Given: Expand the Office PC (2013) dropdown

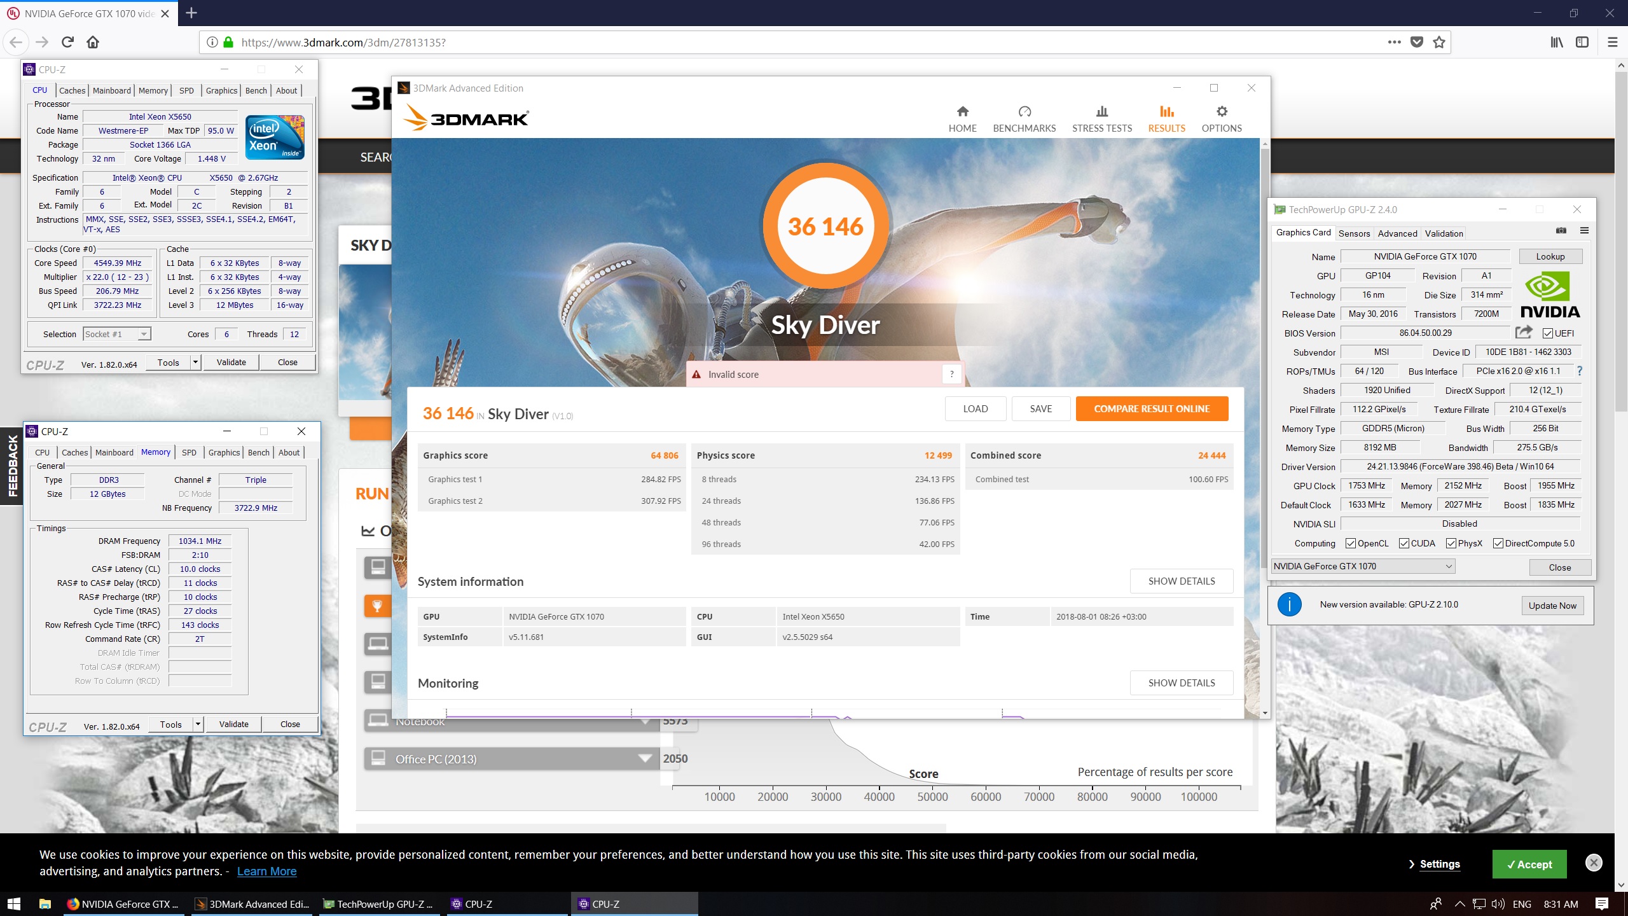Looking at the screenshot, I should point(645,758).
